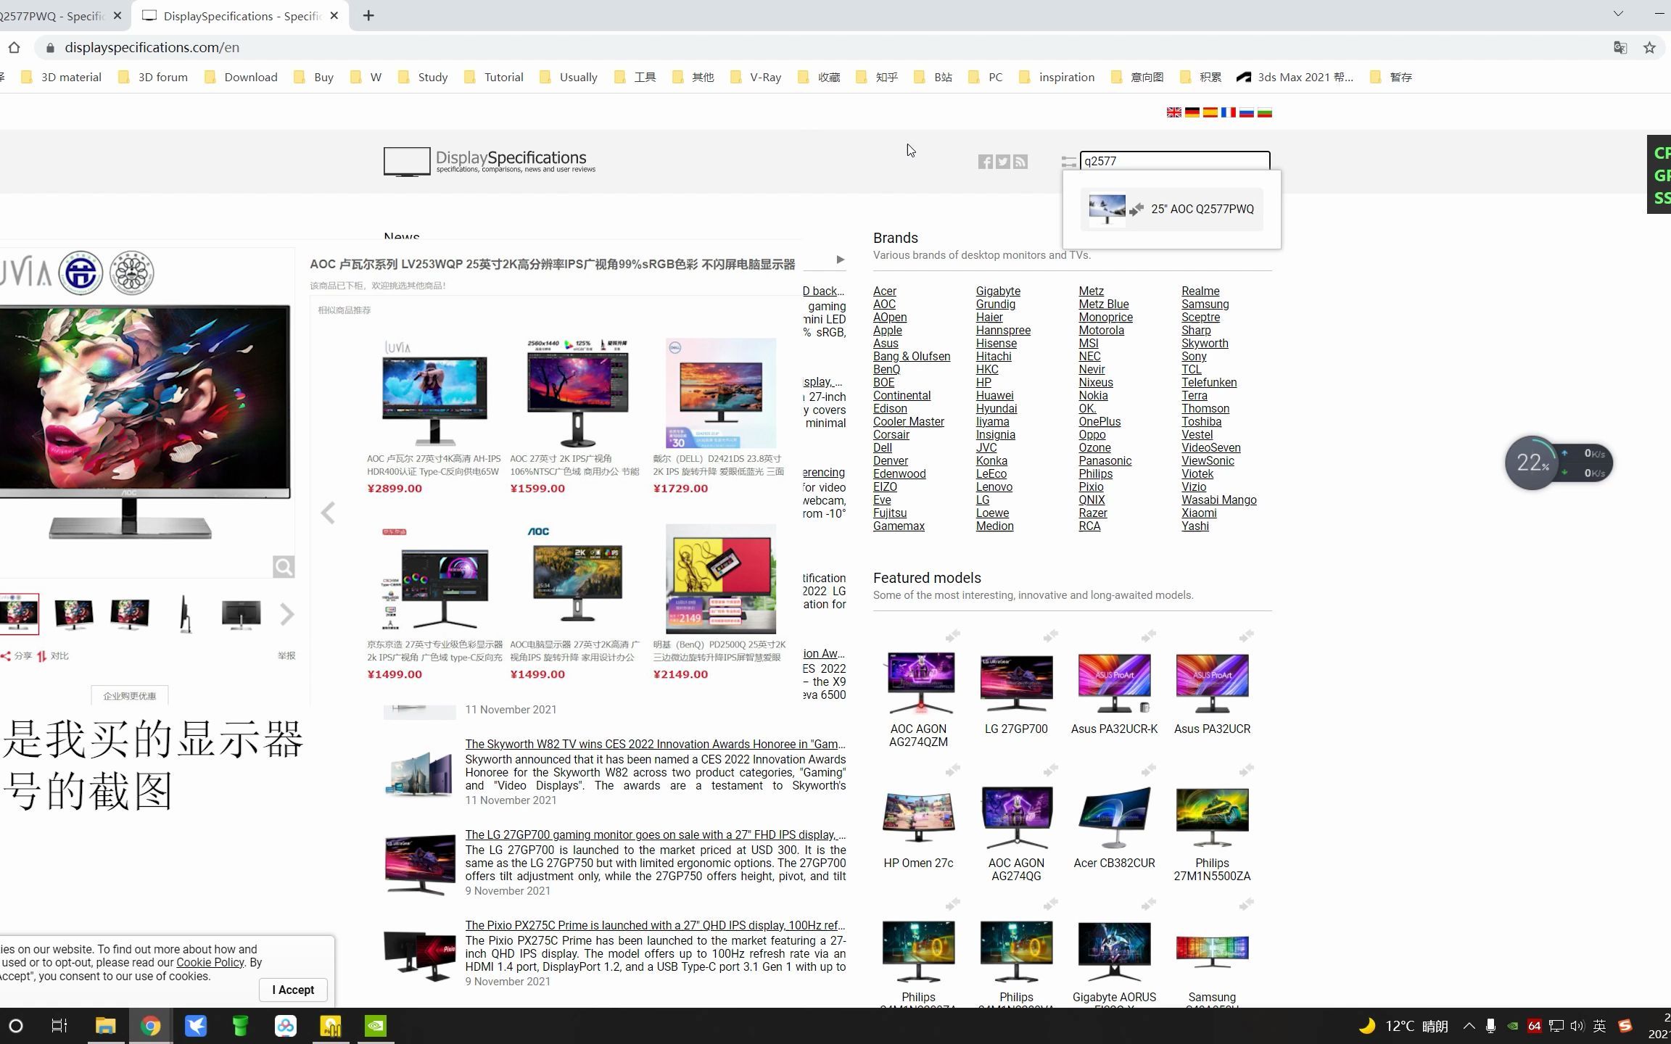Select side-view monitor thumbnail in image strip
The height and width of the screenshot is (1044, 1671).
[x=185, y=614]
